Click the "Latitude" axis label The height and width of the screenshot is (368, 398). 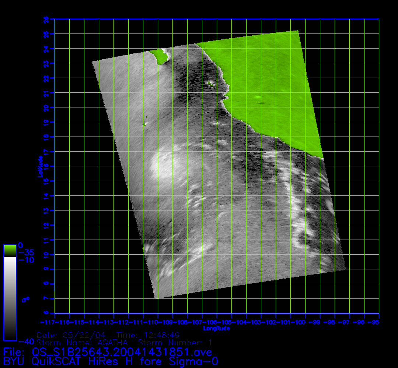39,166
